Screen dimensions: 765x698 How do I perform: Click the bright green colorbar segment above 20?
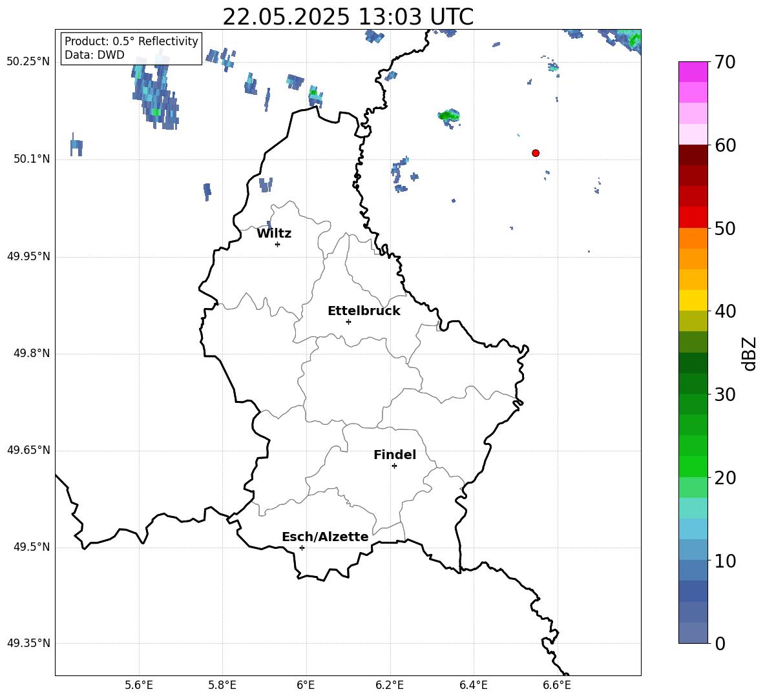[693, 466]
